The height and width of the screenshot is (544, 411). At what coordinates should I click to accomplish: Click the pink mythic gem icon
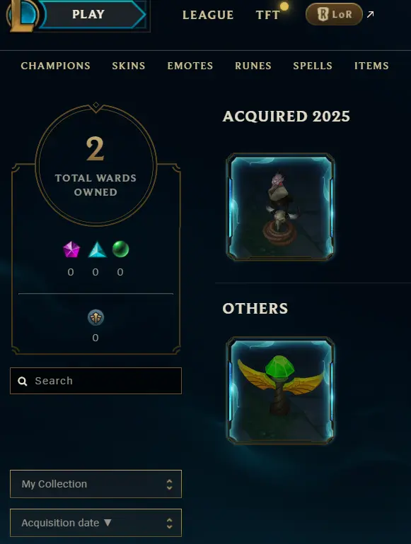[x=71, y=249]
